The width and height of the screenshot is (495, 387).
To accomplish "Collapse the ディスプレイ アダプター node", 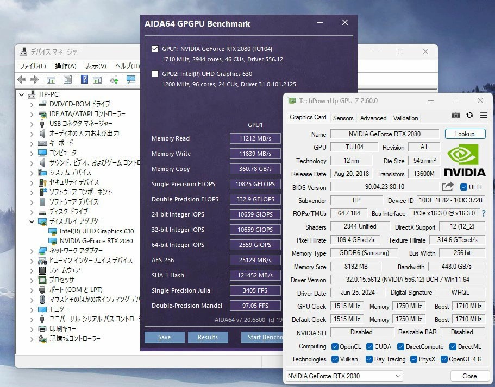I will pos(32,221).
